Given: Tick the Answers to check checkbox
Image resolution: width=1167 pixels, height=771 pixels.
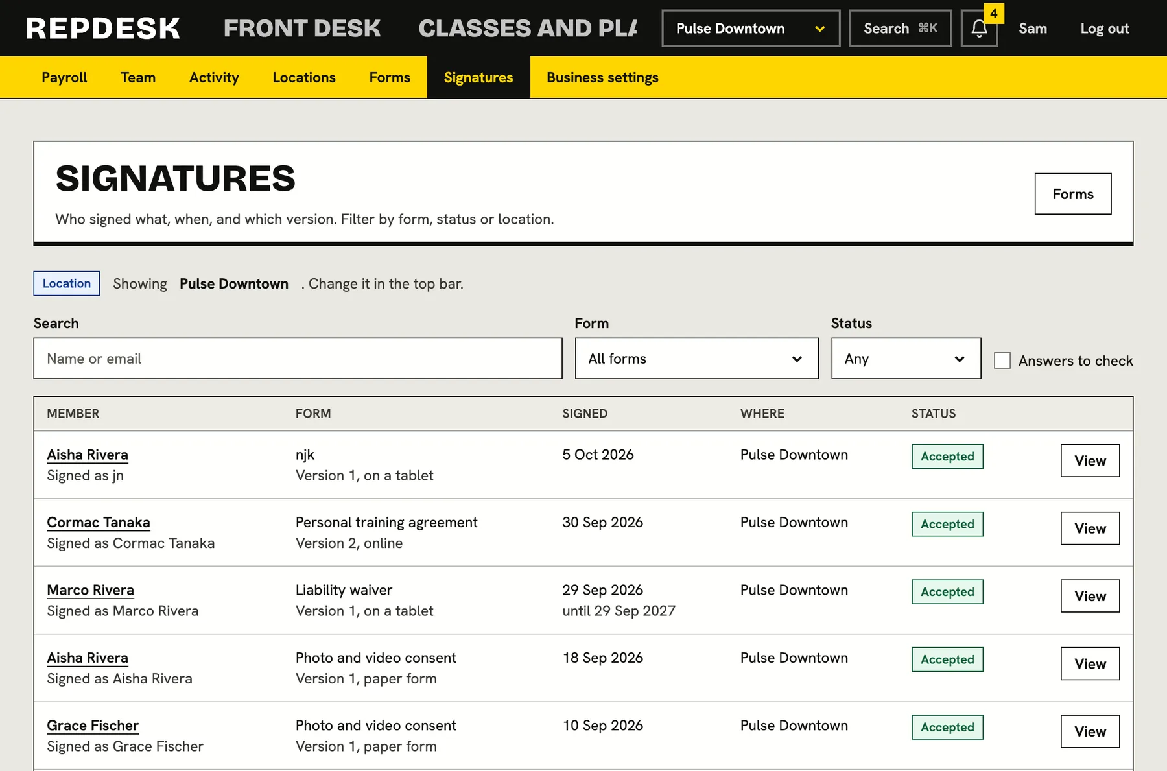Looking at the screenshot, I should [x=1002, y=361].
